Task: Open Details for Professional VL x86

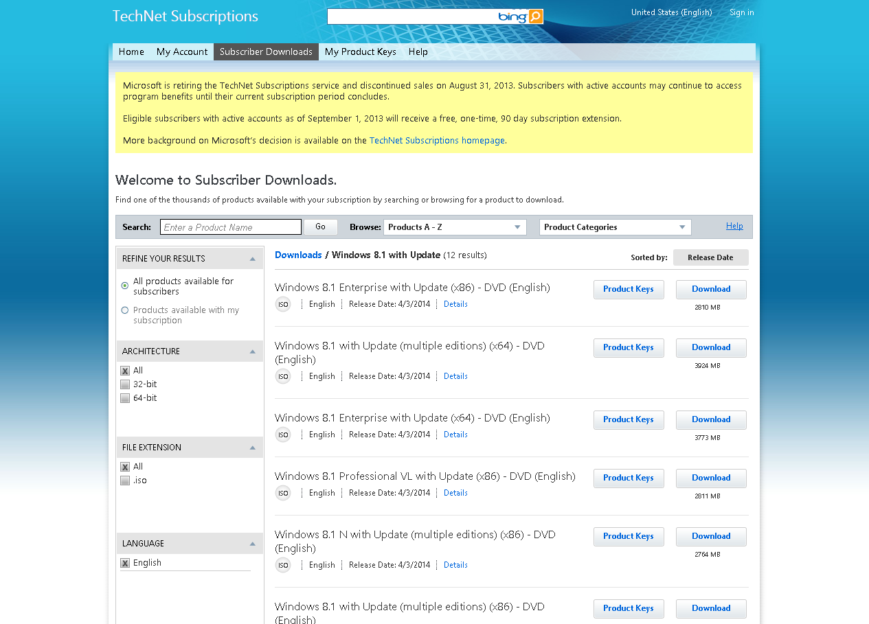Action: 455,493
